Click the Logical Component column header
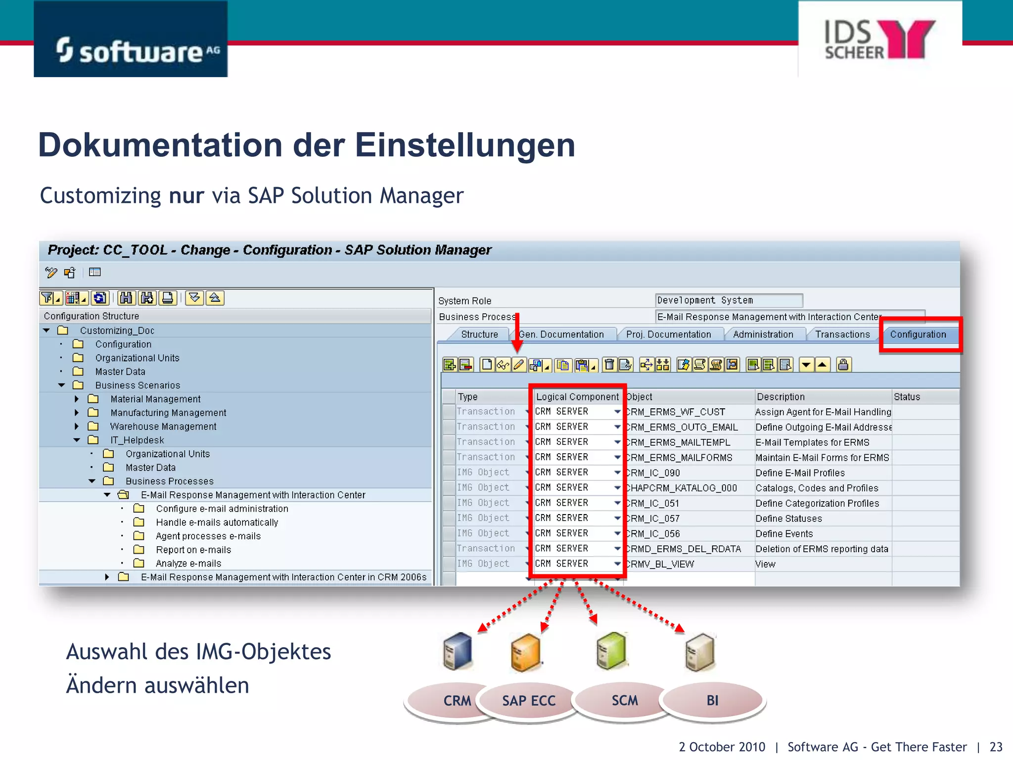This screenshot has width=1013, height=760. click(x=577, y=397)
